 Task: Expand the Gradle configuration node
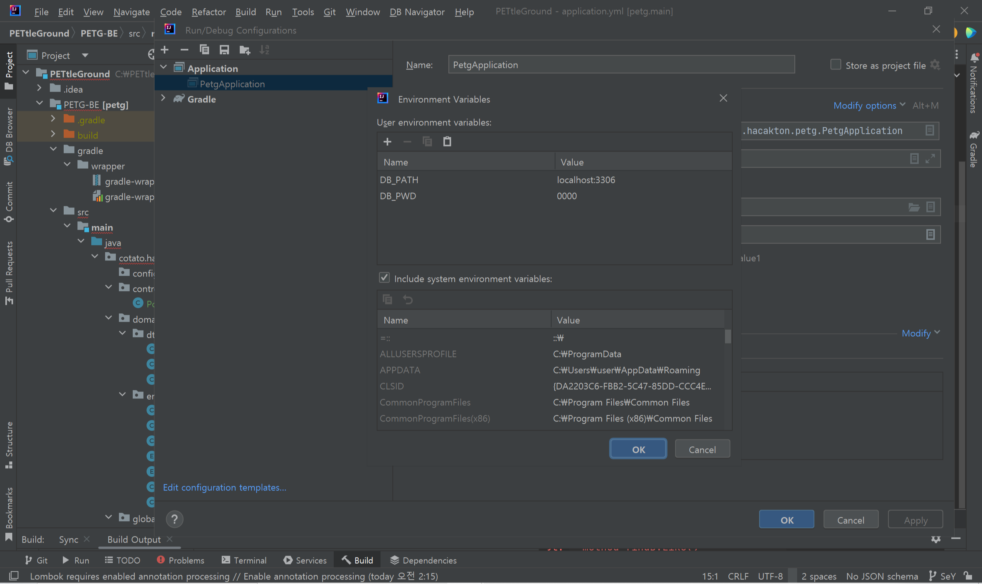pos(163,99)
